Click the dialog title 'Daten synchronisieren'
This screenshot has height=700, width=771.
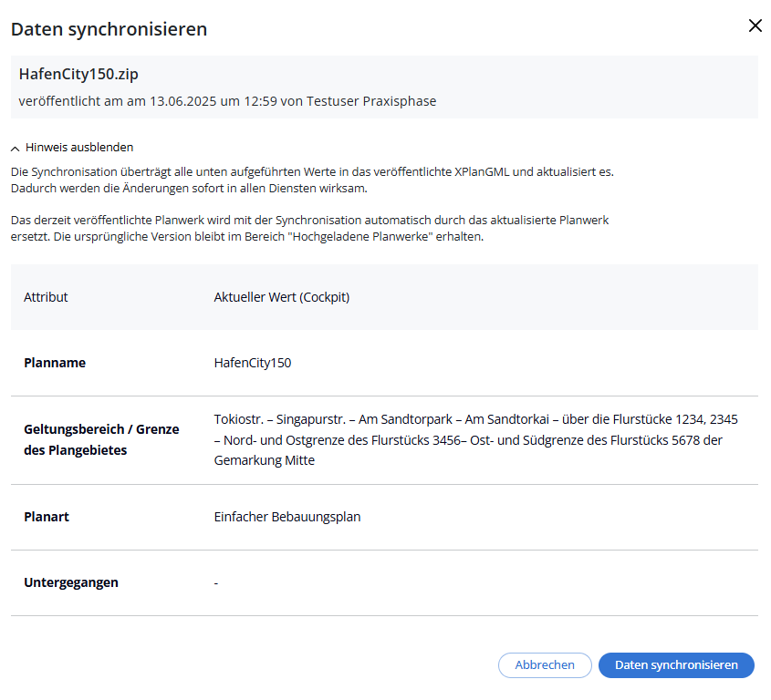pyautogui.click(x=109, y=29)
